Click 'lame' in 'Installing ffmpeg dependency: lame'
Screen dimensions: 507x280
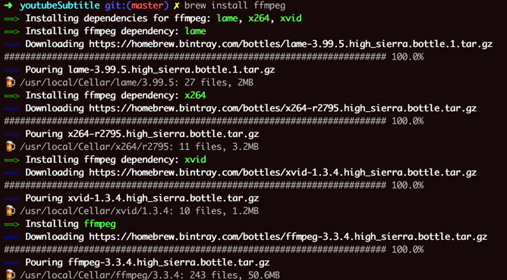tap(195, 31)
